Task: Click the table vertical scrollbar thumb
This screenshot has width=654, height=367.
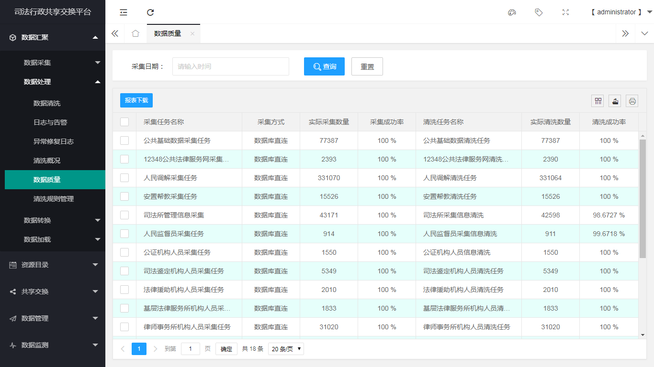Action: point(643,199)
